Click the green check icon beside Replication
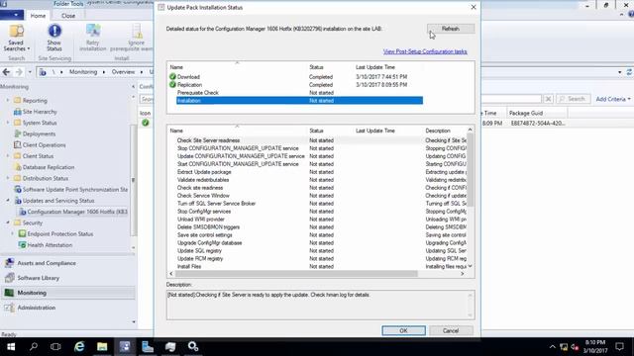Viewport: 634px width, 356px height. coord(172,84)
